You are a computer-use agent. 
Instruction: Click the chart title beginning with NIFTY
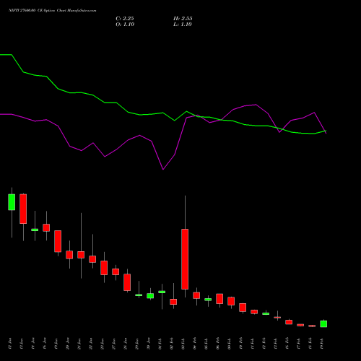click(x=53, y=11)
